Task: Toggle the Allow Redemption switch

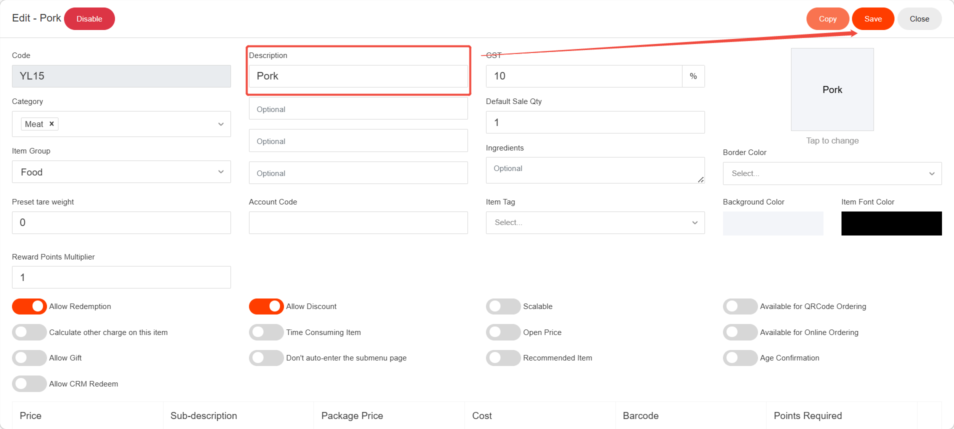Action: [29, 306]
